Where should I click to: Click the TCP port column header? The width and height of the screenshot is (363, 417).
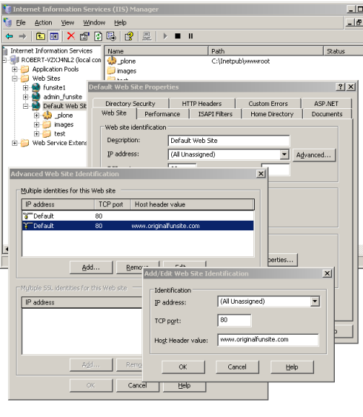tap(113, 204)
